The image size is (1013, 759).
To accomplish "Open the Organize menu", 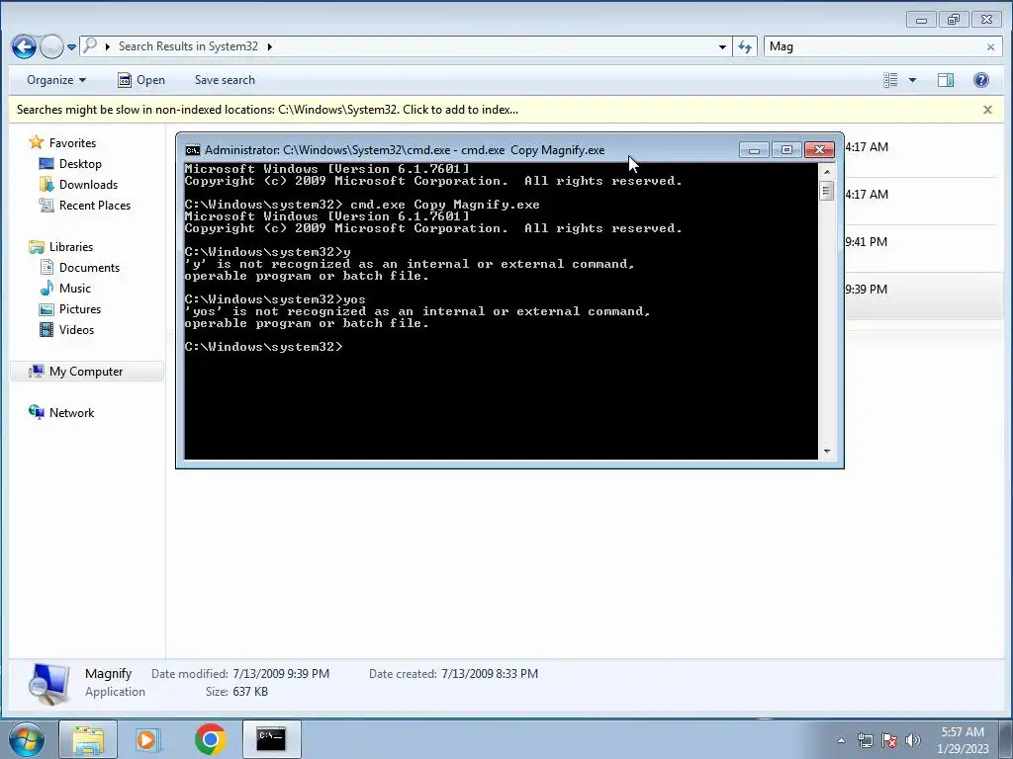I will point(56,80).
